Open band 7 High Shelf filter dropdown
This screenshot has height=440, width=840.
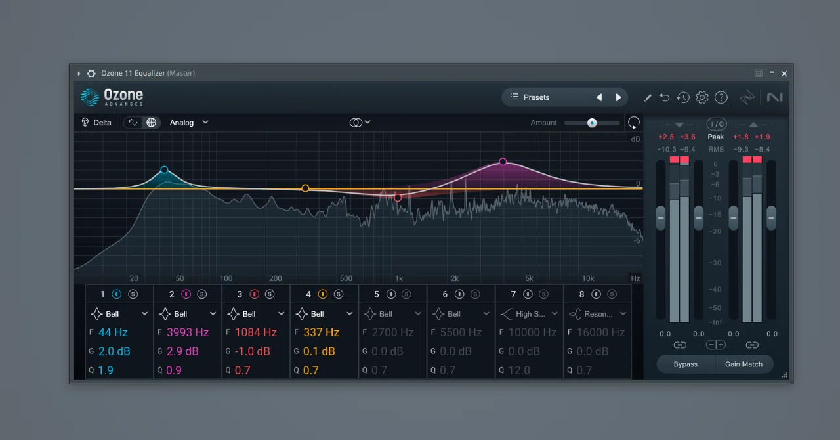(x=529, y=314)
